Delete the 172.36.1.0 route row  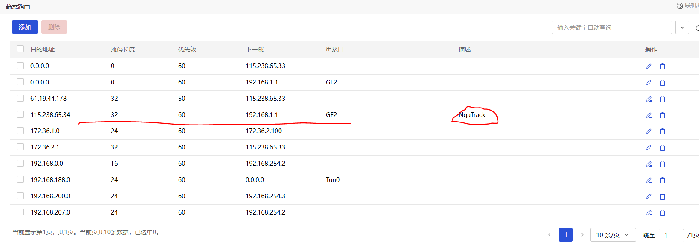click(x=663, y=131)
